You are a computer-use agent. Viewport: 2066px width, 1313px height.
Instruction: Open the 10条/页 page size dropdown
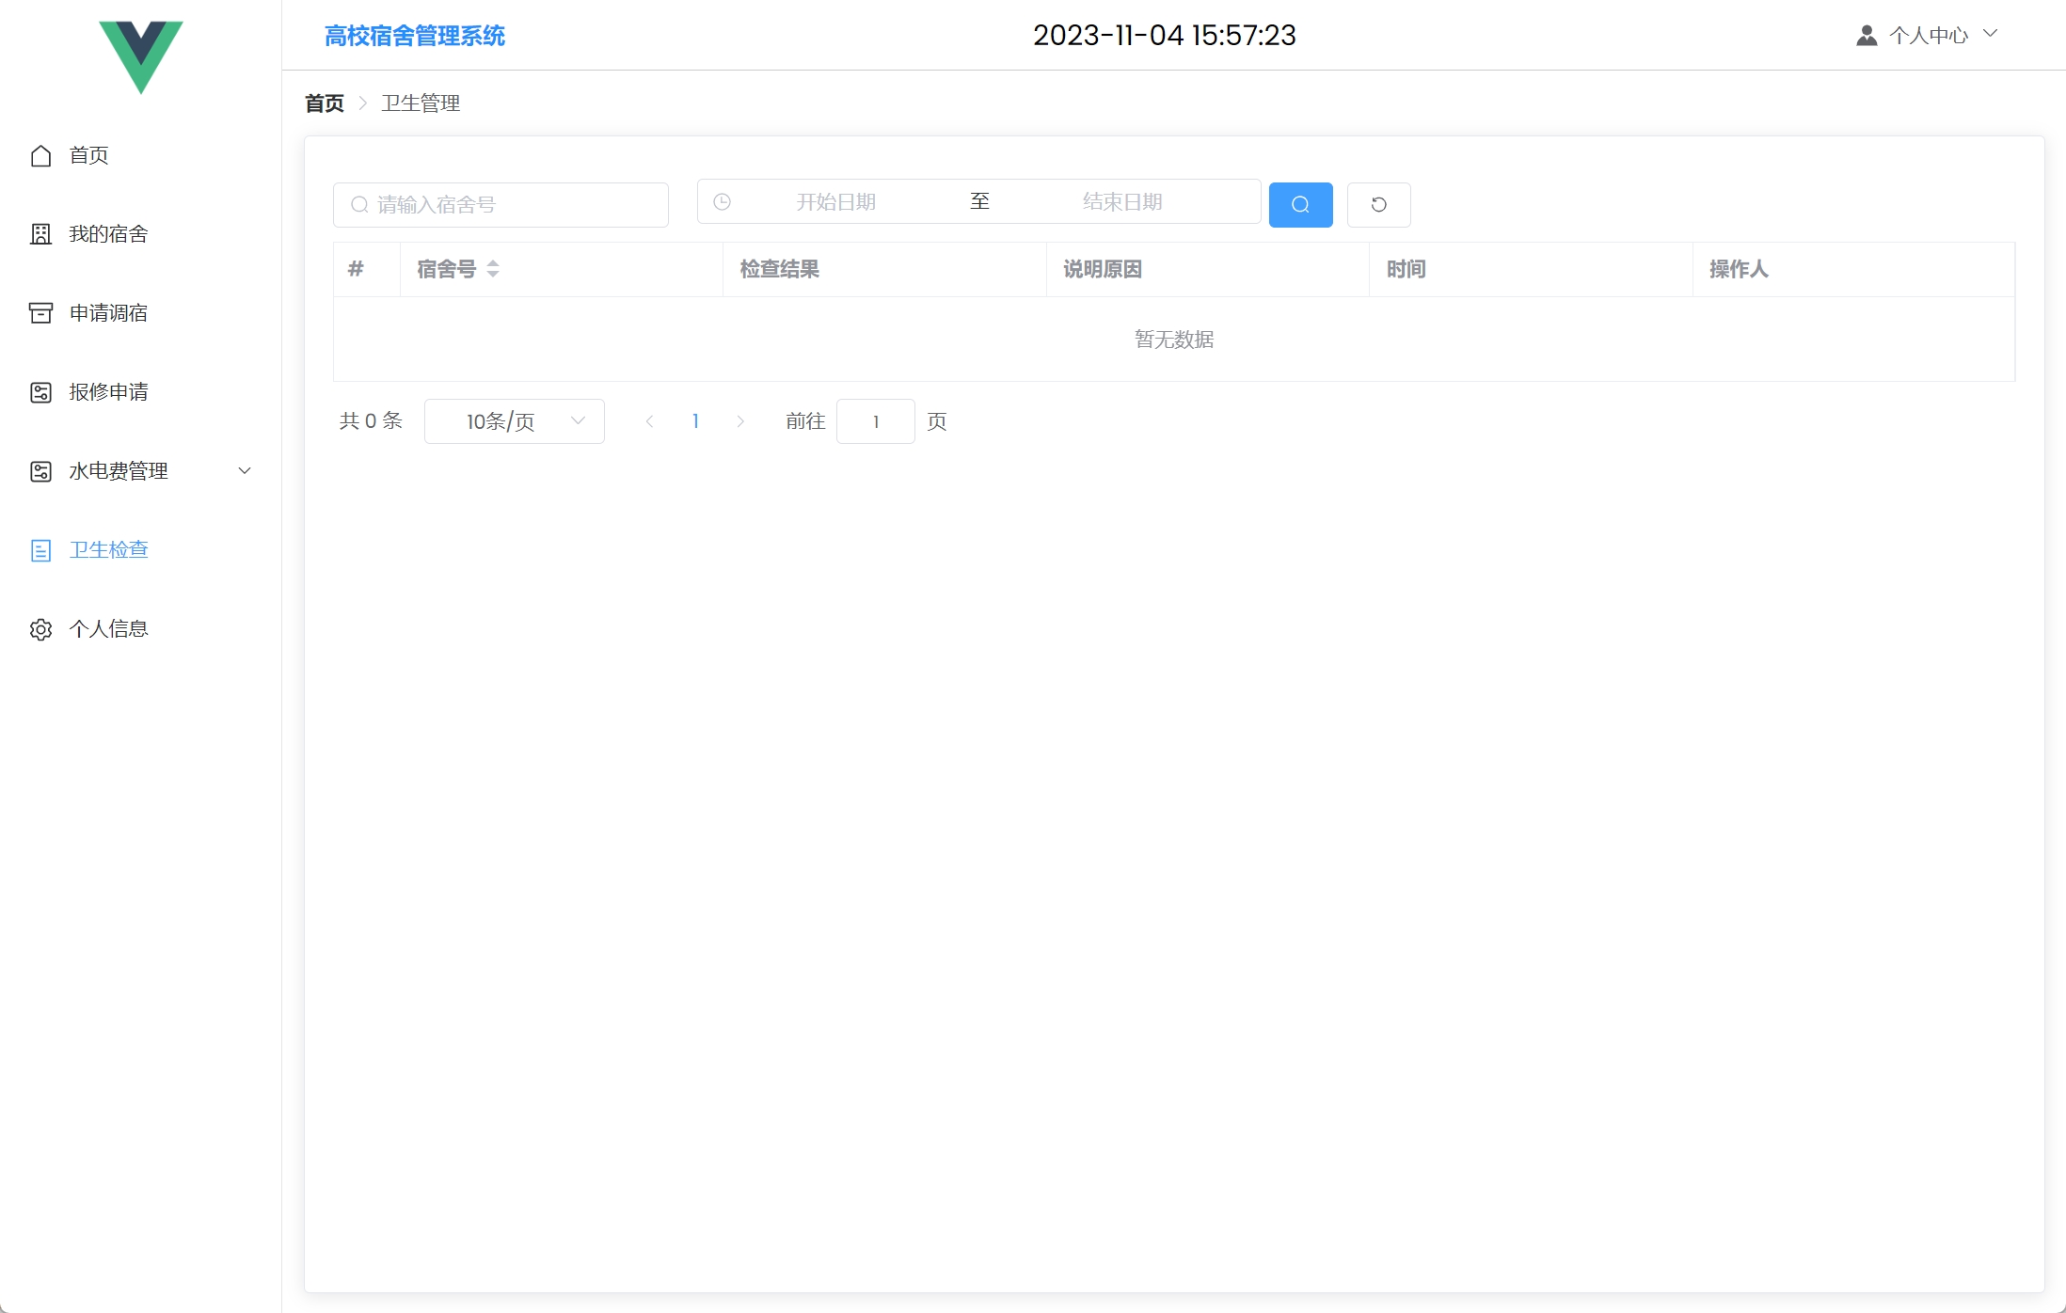pos(514,421)
